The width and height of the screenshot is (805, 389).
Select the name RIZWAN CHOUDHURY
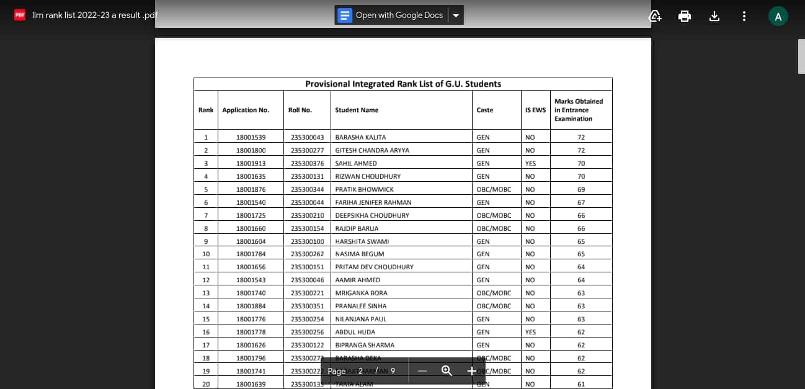tap(368, 176)
